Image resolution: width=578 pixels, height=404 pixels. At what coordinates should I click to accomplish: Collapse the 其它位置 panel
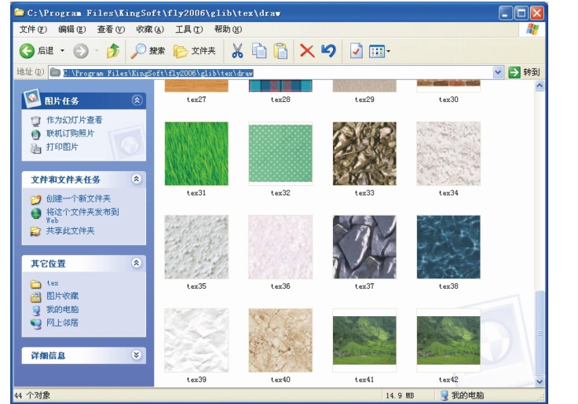coord(137,263)
